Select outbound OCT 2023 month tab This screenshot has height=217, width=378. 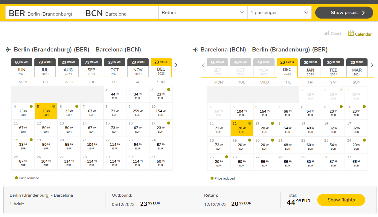115,67
